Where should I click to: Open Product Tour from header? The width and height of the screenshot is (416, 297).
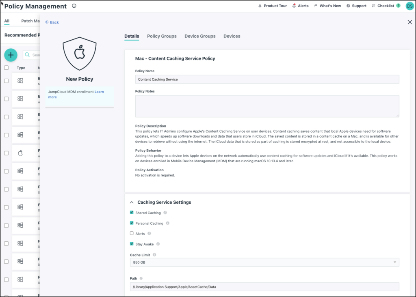pyautogui.click(x=272, y=6)
